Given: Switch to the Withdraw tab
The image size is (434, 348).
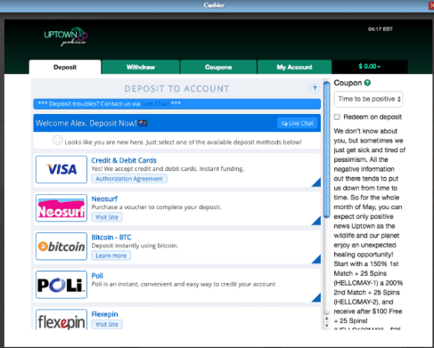Looking at the screenshot, I should [x=141, y=67].
